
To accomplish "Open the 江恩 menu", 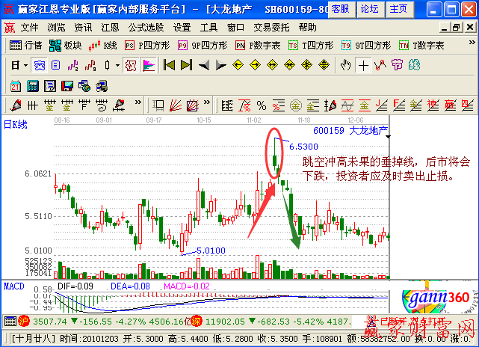I will [111, 28].
